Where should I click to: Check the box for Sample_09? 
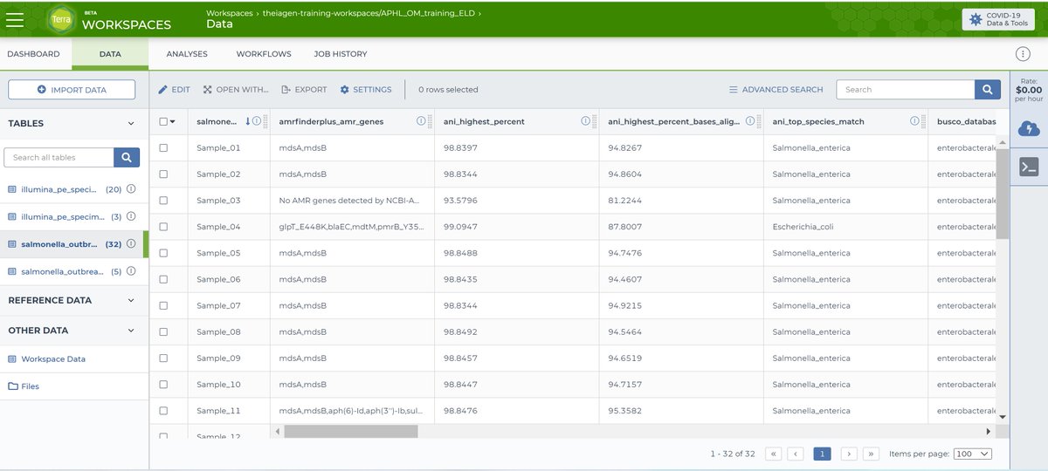[163, 358]
